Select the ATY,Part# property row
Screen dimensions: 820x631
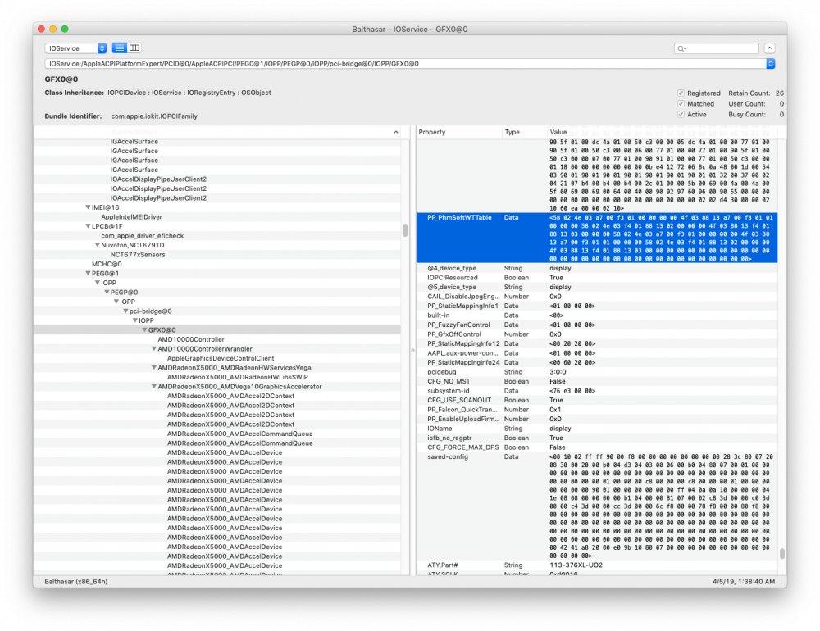pos(597,565)
